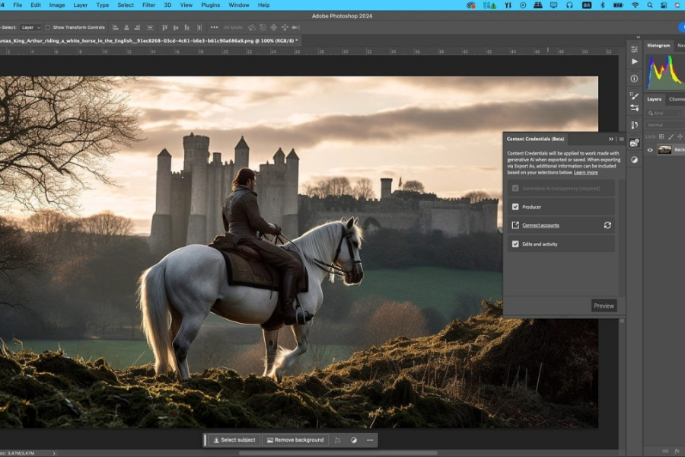
Task: Open more options in the contextual taskbar
Action: 370,440
